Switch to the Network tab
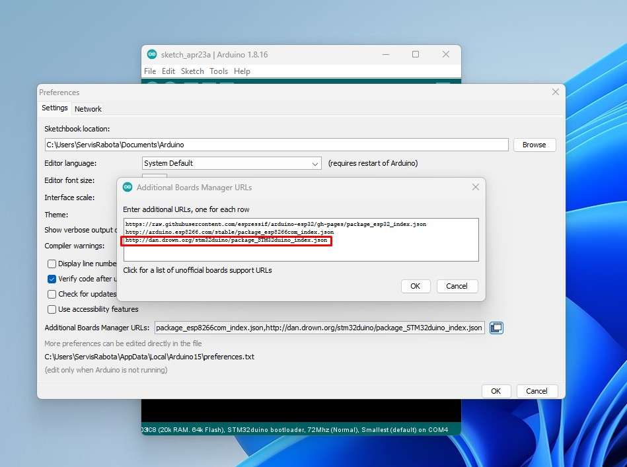This screenshot has width=627, height=467. 88,109
